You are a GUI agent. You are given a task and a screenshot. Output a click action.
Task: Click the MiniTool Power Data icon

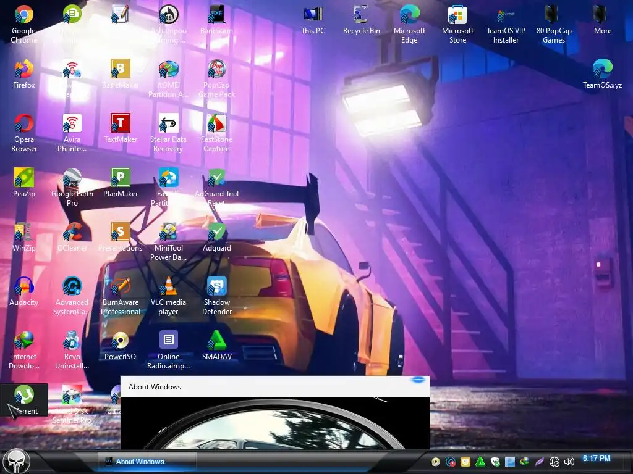click(x=168, y=232)
